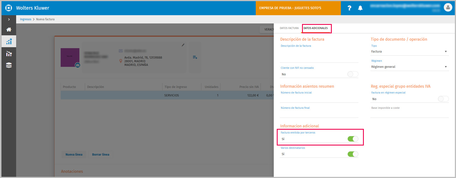456x178 pixels.
Task: Open the Tipo dropdown showing Factura
Action: [x=409, y=52]
